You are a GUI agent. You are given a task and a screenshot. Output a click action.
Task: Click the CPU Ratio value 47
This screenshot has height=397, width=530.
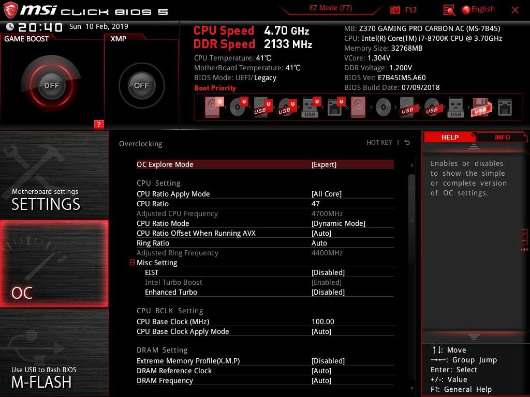click(x=315, y=204)
